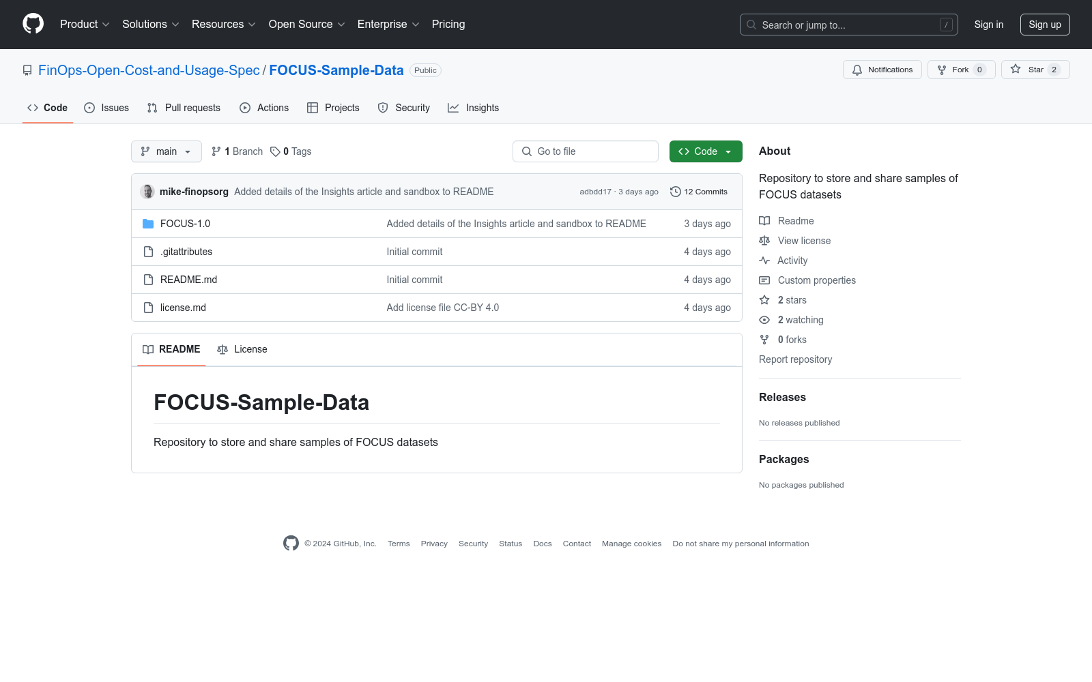Open the Product dropdown menu
1092x682 pixels.
85,25
